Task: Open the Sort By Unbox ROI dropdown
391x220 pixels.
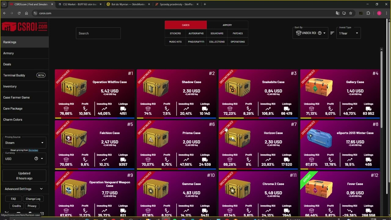Action: (311, 33)
